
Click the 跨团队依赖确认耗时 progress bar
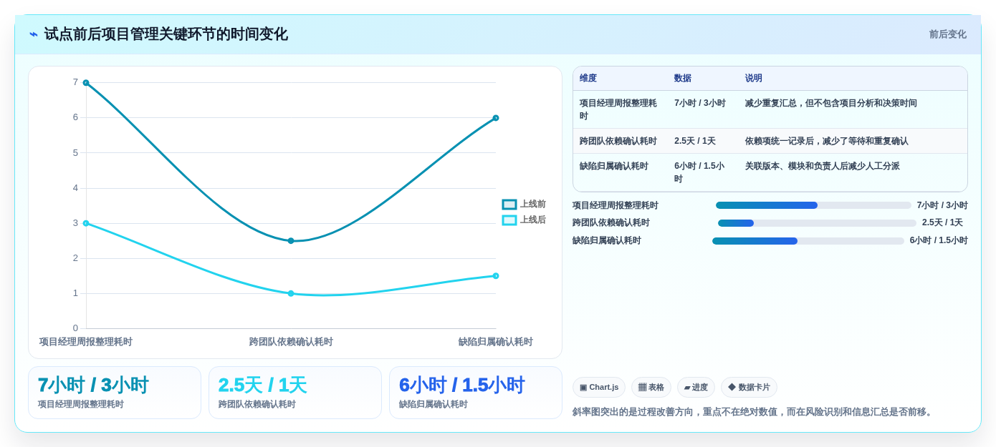coord(817,223)
